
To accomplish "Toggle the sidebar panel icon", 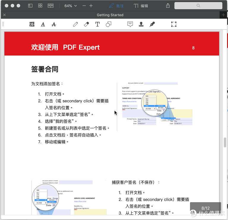I will click(x=30, y=6).
